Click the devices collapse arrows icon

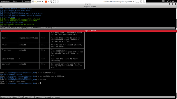point(133,2)
